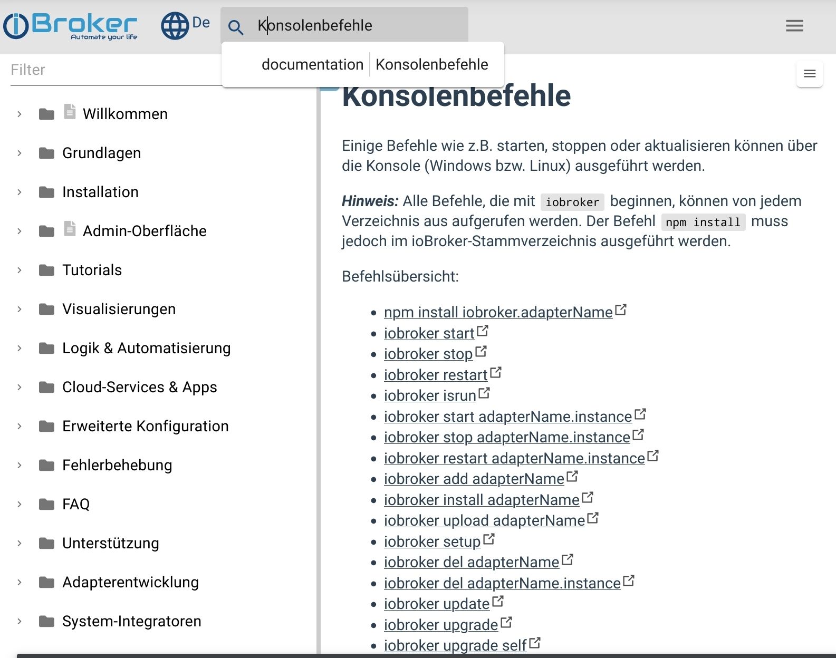
Task: Expand the Tutorials tree node
Action: point(20,270)
